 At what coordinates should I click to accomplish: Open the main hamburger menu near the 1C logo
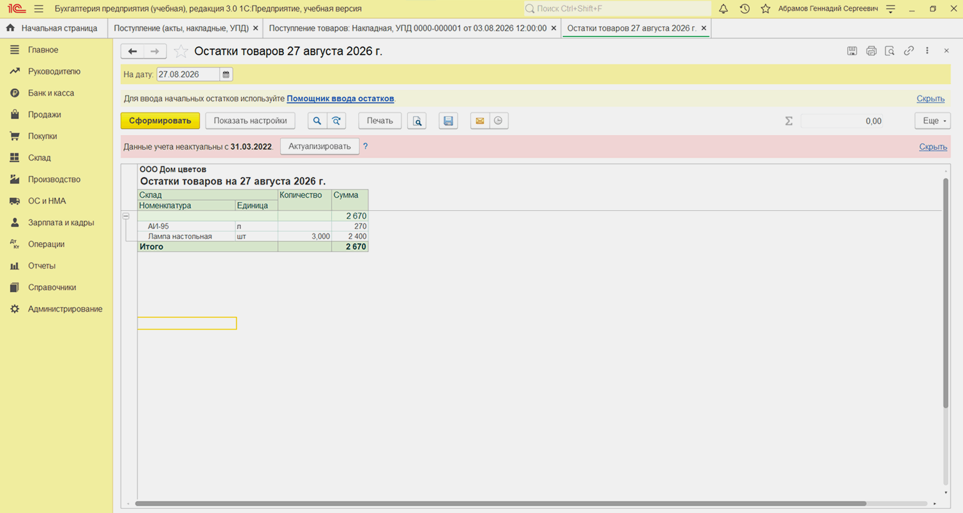[39, 9]
